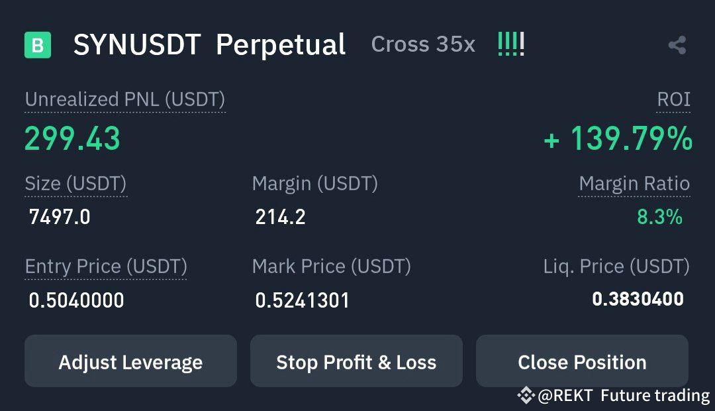Image resolution: width=715 pixels, height=411 pixels.
Task: Expand the Size (USDT) definition
Action: (x=75, y=184)
